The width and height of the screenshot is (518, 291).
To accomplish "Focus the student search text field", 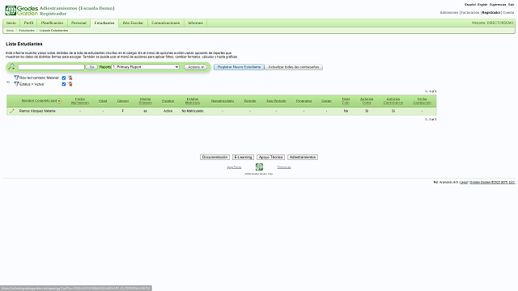I will [x=51, y=67].
